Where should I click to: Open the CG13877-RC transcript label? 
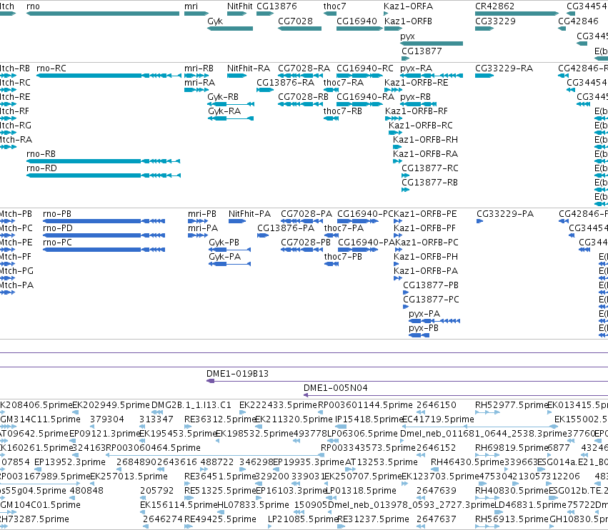click(430, 168)
